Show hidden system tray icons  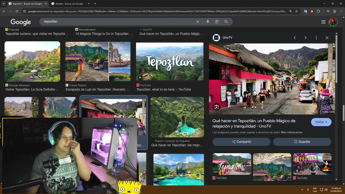302,190
